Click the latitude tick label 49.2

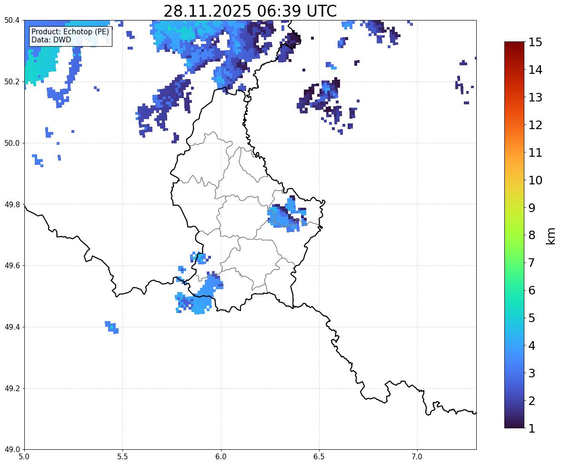[x=12, y=388]
